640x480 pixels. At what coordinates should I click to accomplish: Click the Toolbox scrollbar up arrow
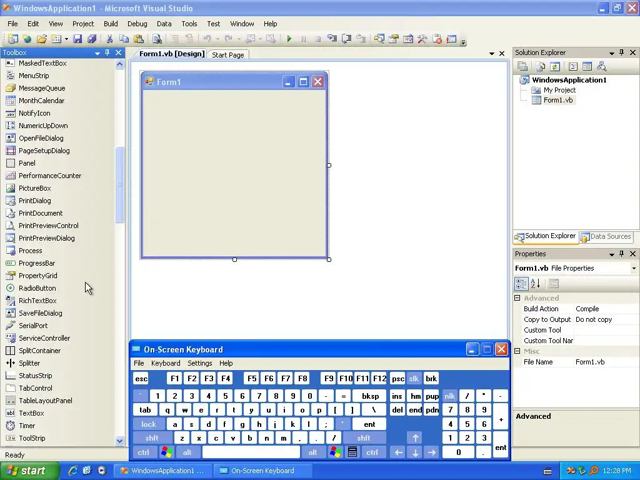click(x=119, y=64)
